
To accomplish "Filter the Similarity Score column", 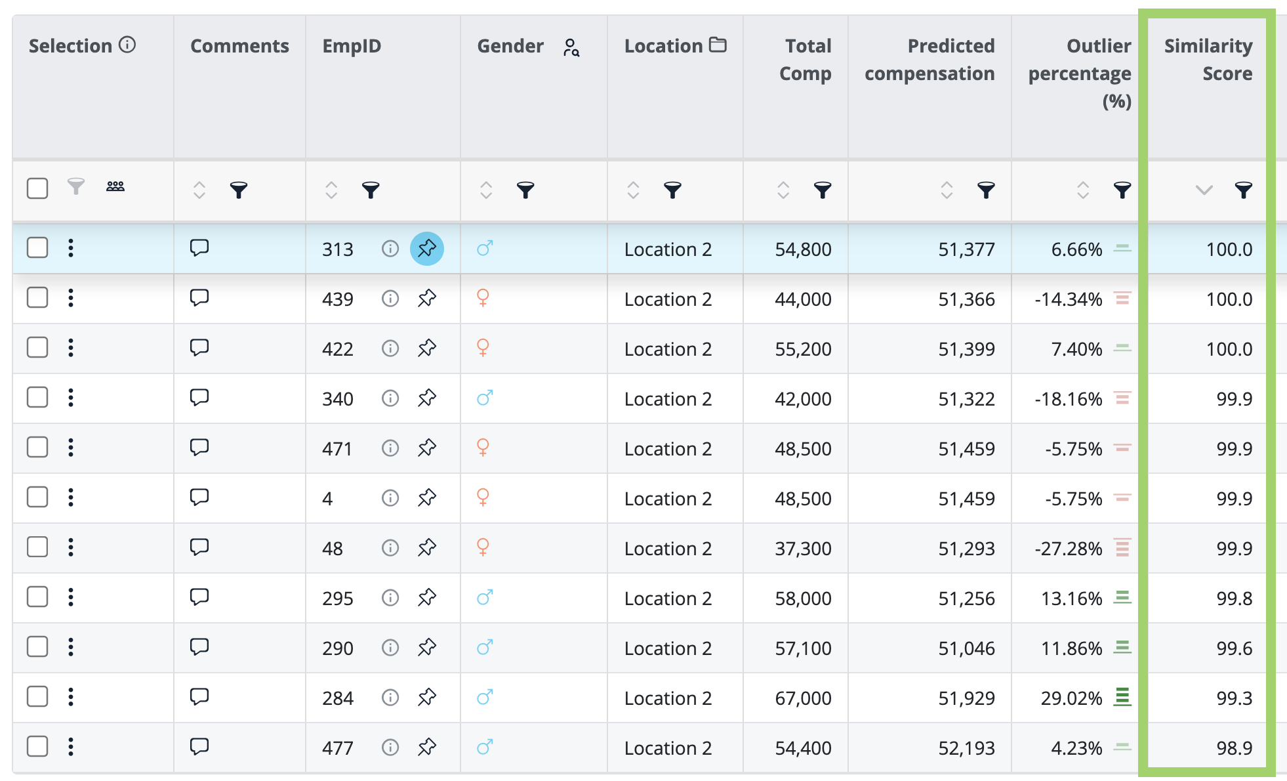I will pyautogui.click(x=1243, y=190).
